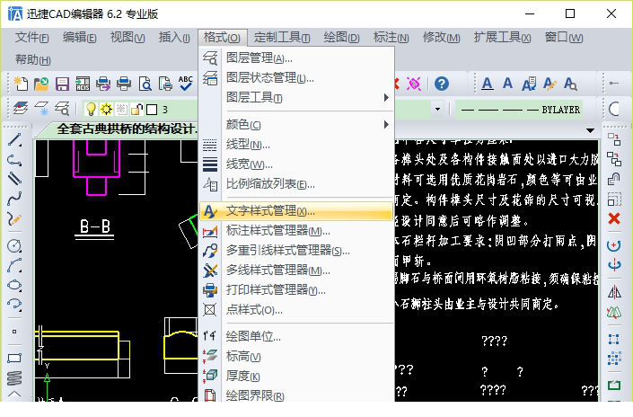Choose 图层管理(A)... menu item

click(x=296, y=58)
